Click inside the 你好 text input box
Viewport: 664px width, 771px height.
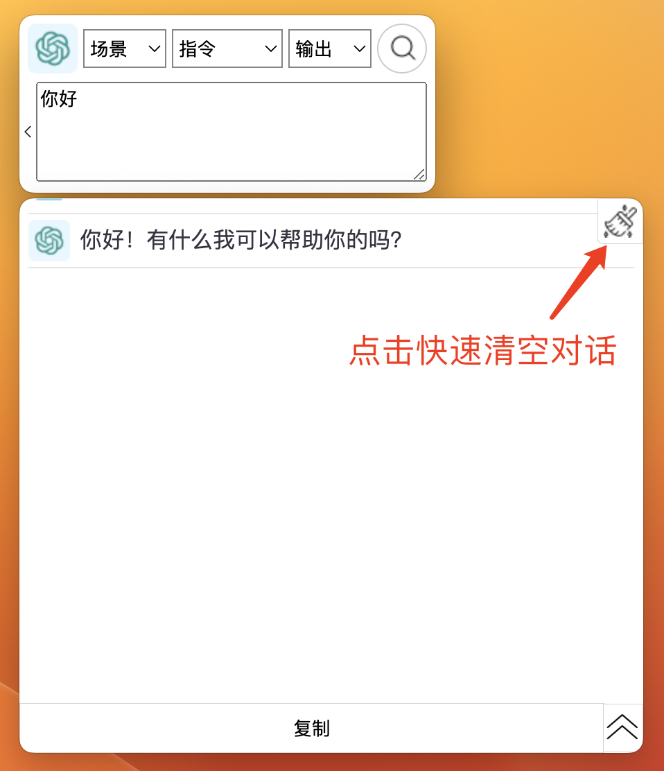pyautogui.click(x=231, y=132)
